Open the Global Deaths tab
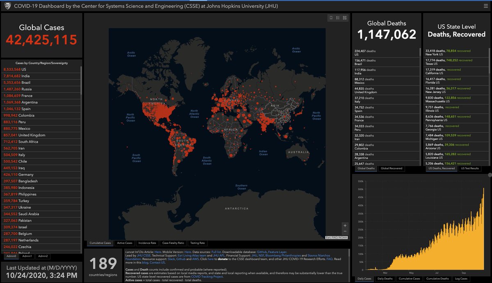Viewport: 492px width, 283px height. click(x=366, y=168)
